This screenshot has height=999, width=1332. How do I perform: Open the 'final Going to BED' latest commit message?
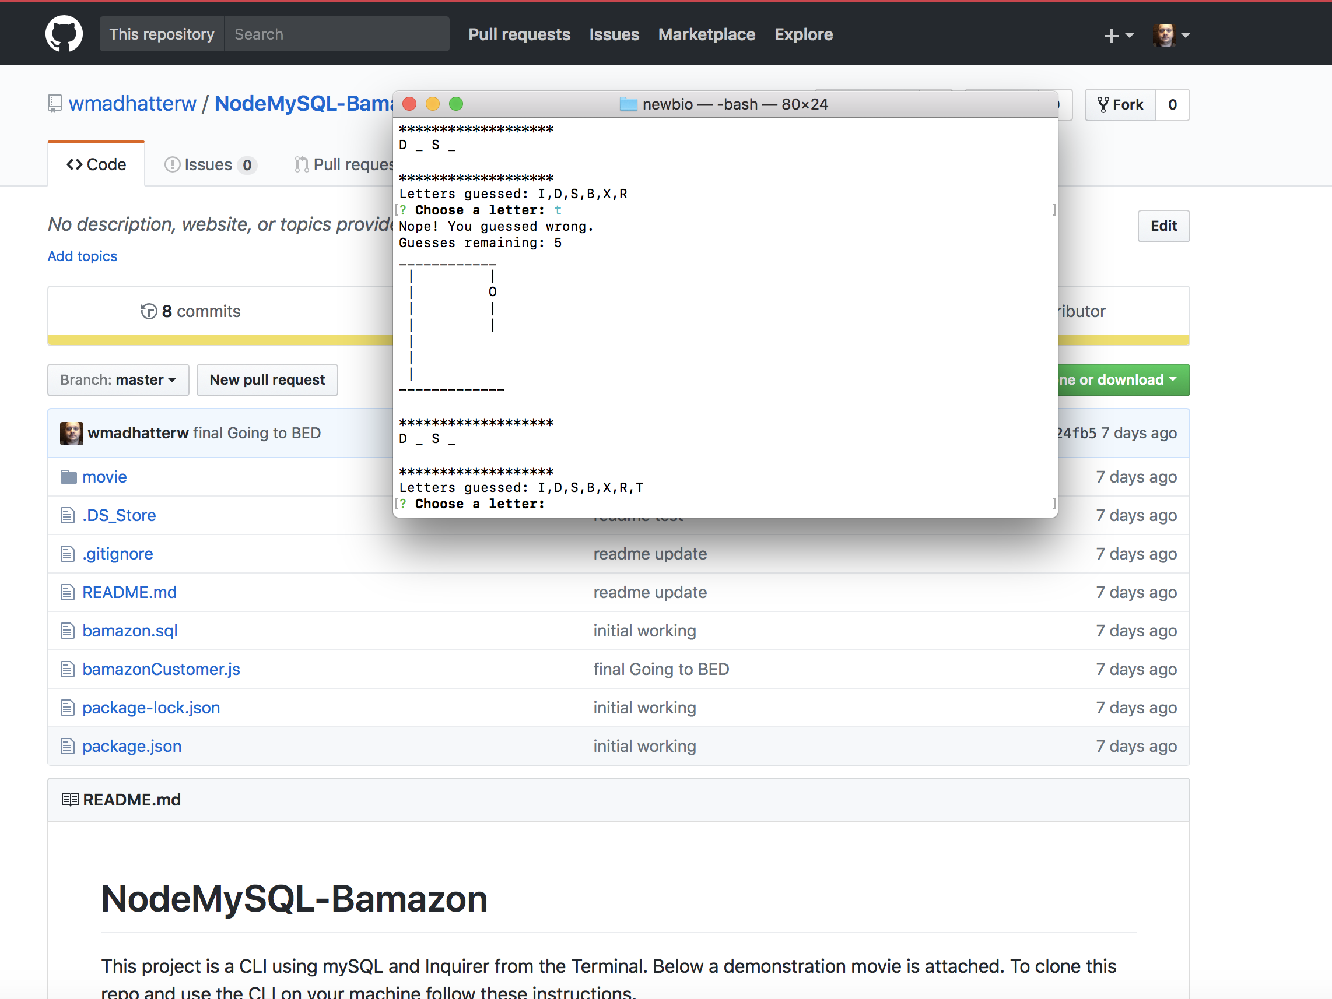(x=257, y=433)
